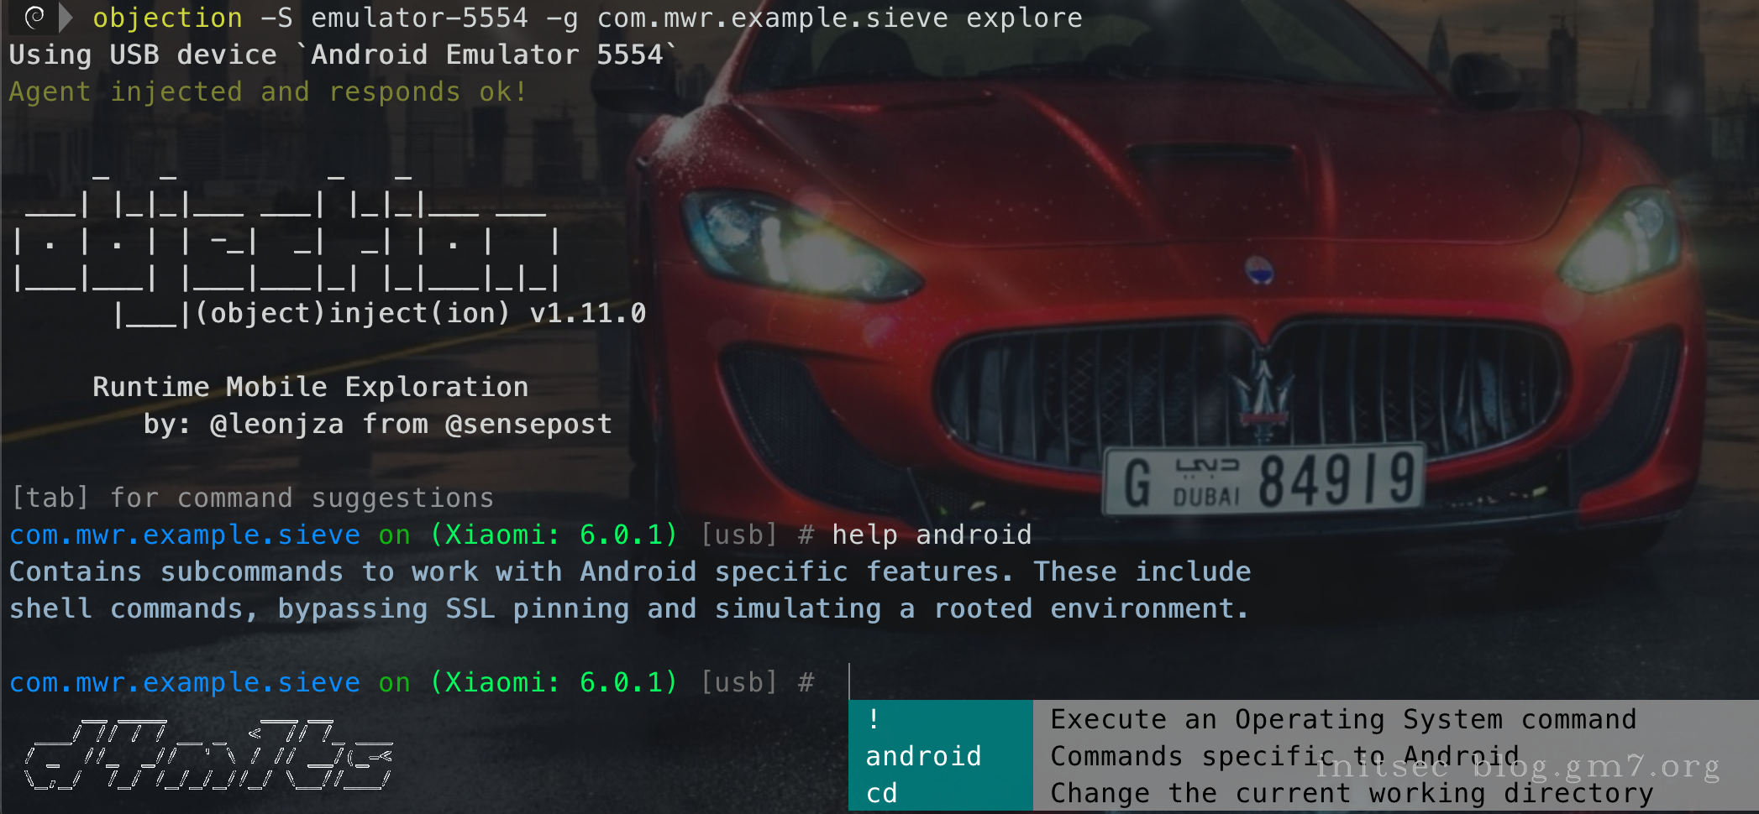Click the Debian swirl icon in the prompt
The image size is (1759, 814).
[34, 17]
